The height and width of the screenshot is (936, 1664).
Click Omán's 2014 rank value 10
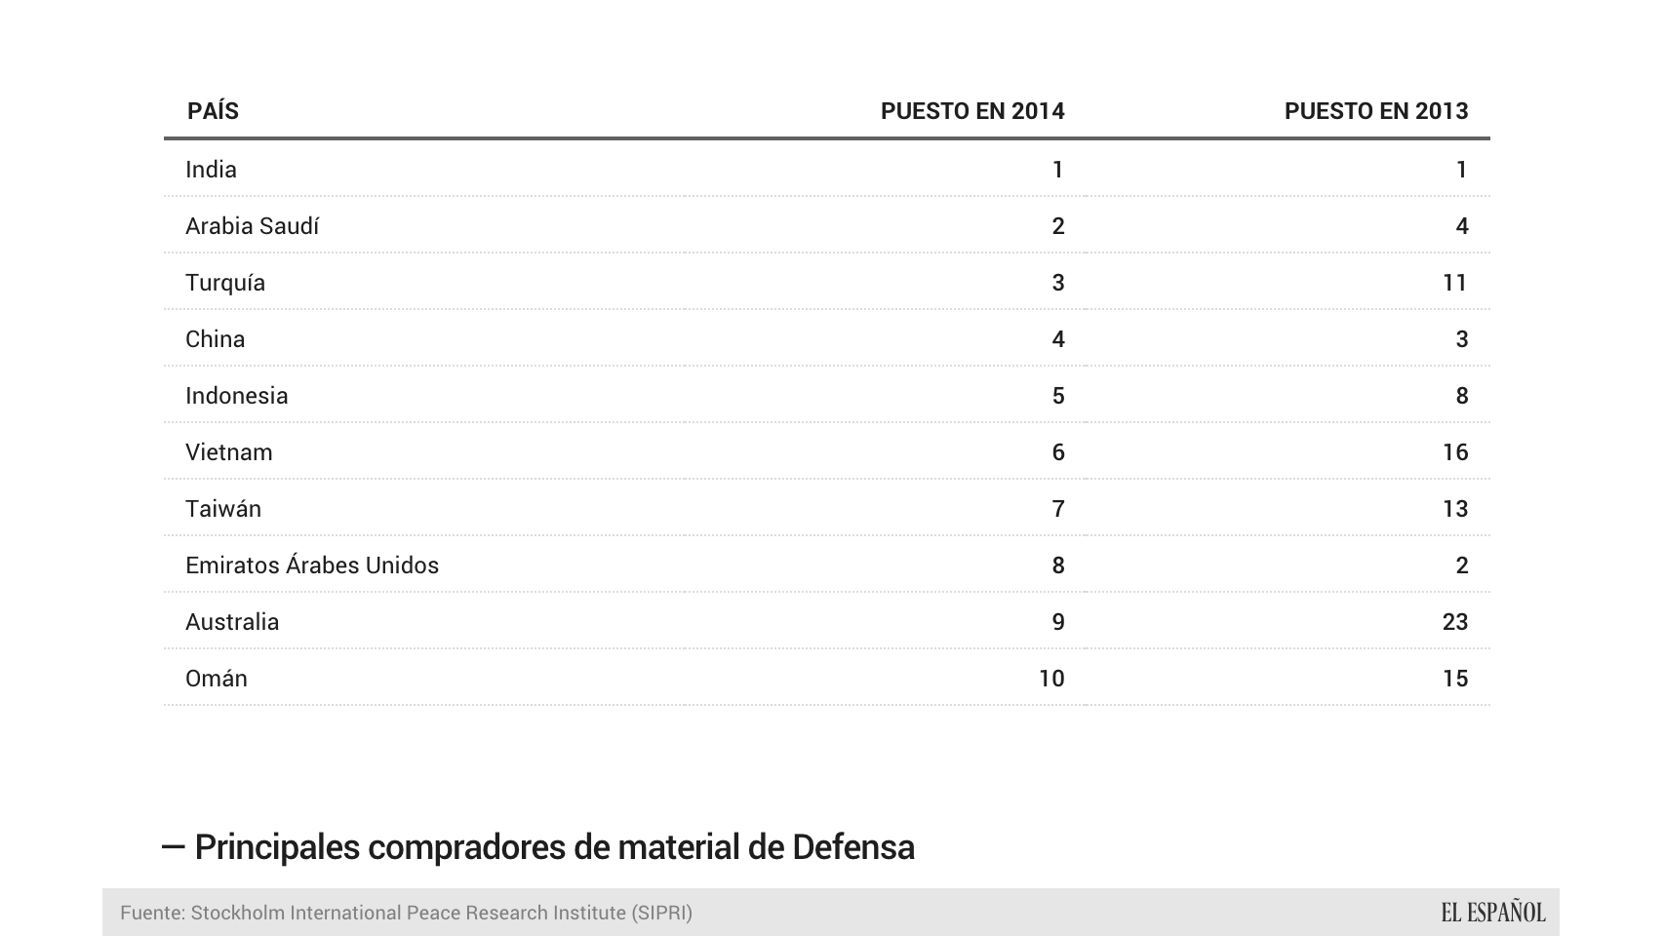pyautogui.click(x=1050, y=679)
